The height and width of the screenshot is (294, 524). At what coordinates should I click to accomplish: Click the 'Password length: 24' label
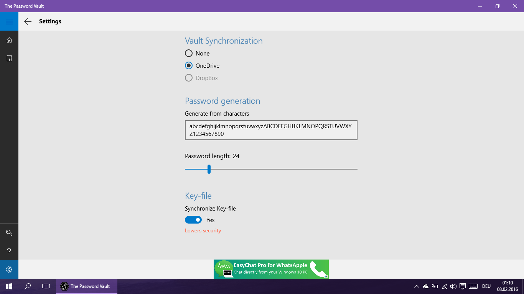pos(212,156)
